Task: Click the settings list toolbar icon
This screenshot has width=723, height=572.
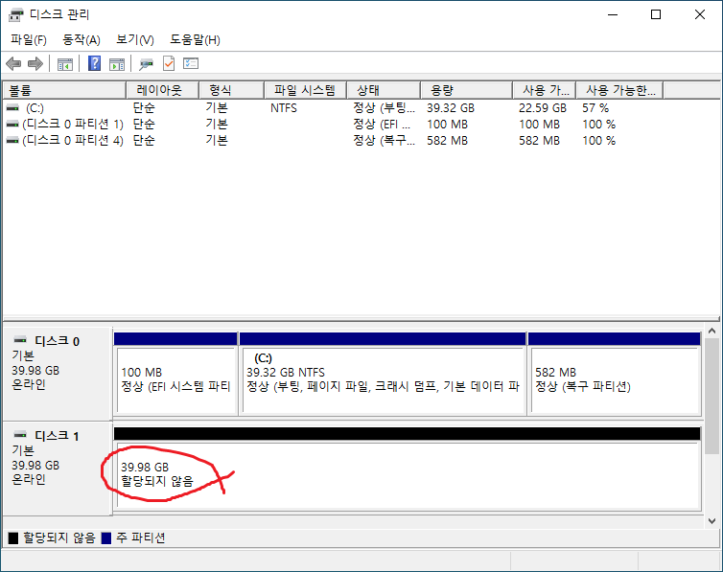Action: (191, 63)
